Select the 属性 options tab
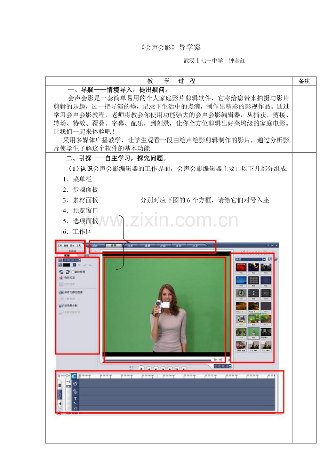 coord(87,255)
